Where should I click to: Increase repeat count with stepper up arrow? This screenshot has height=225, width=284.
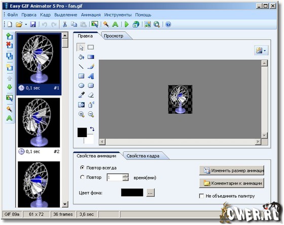coord(125,175)
